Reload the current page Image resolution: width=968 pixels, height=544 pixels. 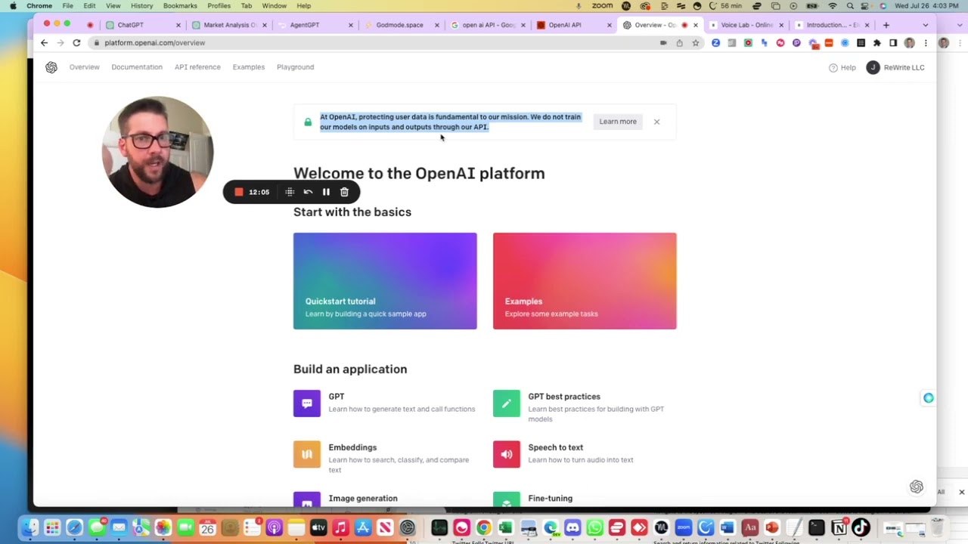[76, 43]
